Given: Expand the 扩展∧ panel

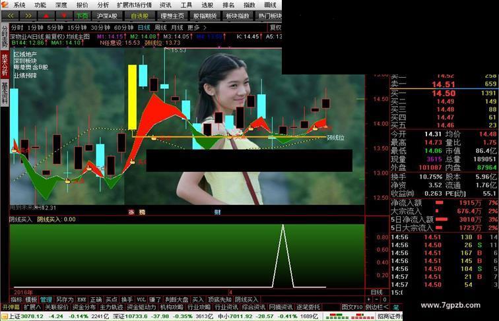Looking at the screenshot, I should coord(32,307).
